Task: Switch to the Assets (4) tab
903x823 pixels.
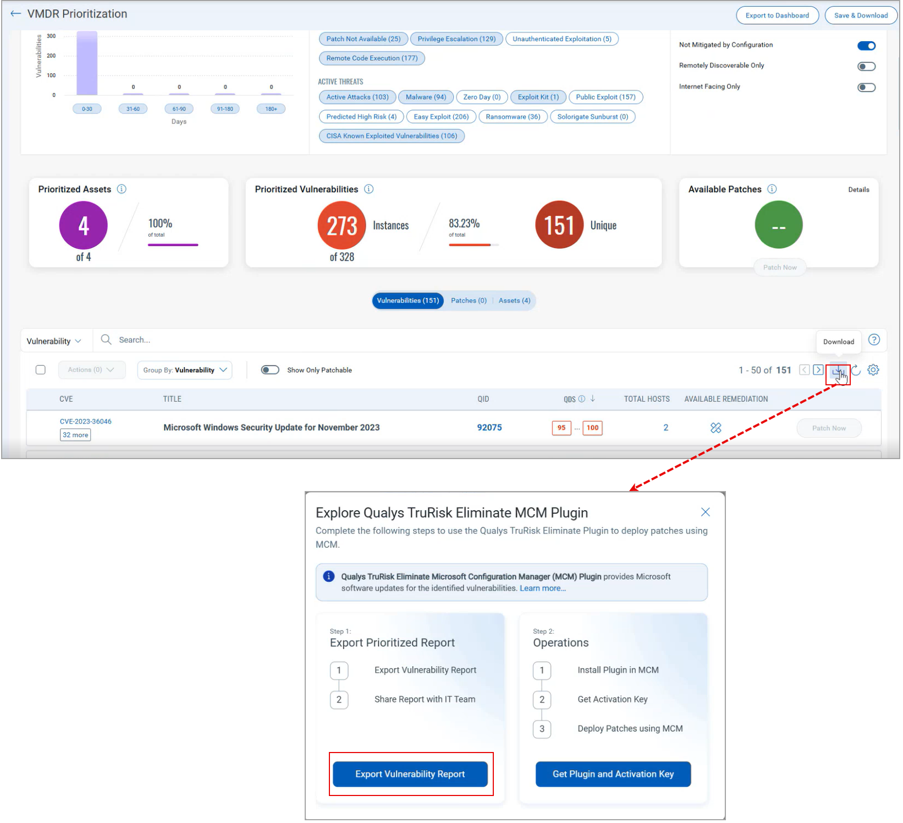Action: point(515,301)
